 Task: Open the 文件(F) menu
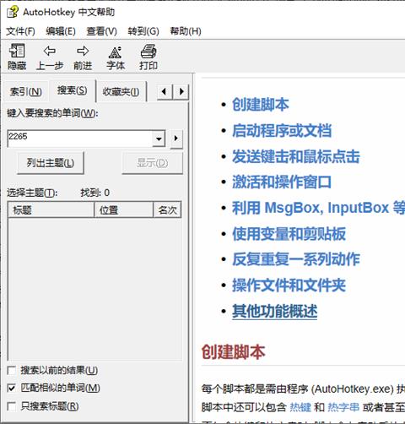(20, 31)
